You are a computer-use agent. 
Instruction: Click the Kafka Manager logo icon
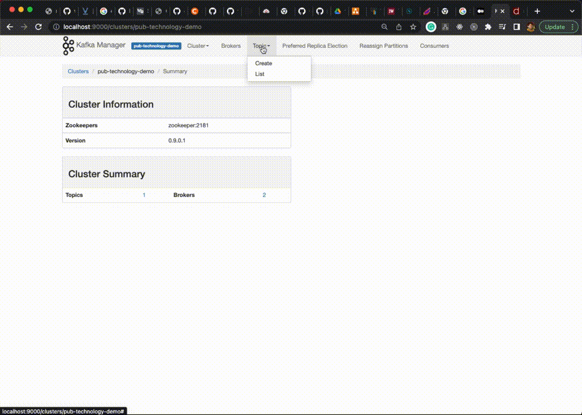point(69,46)
